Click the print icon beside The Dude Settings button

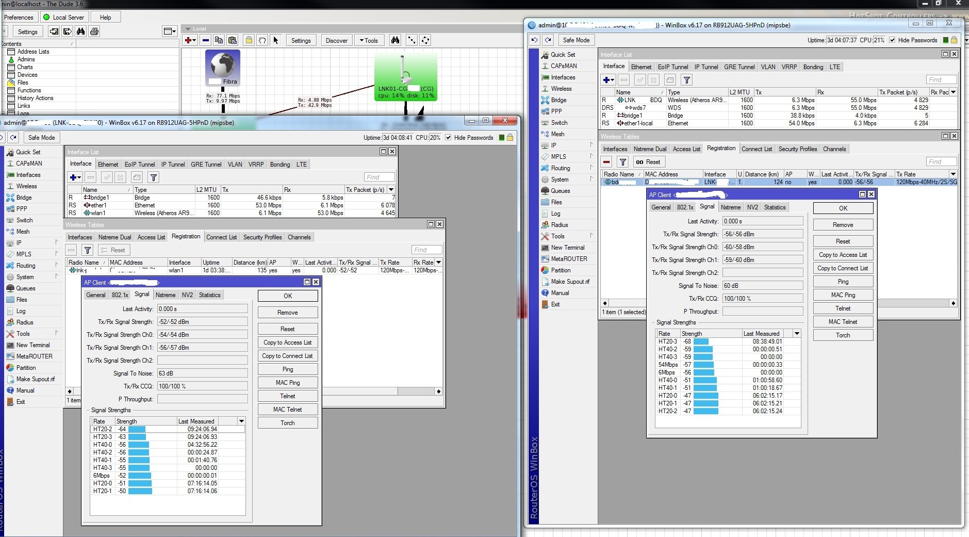94,31
